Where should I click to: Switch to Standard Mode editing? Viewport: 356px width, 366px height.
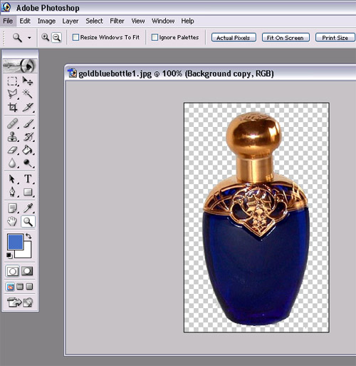click(12, 271)
